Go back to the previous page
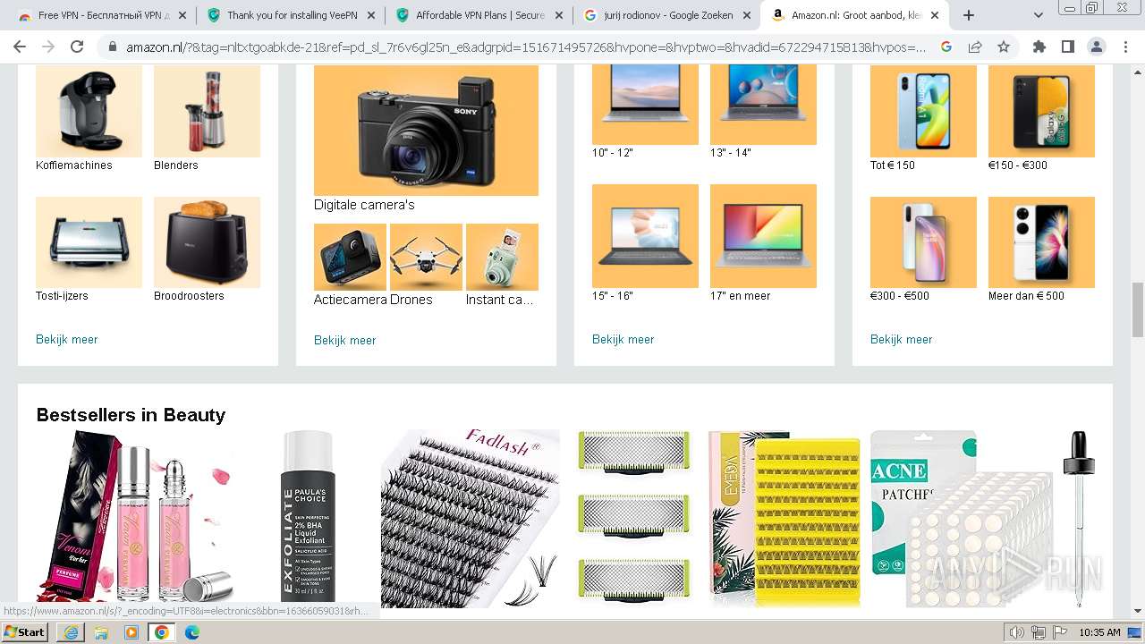Image resolution: width=1145 pixels, height=644 pixels. click(20, 47)
